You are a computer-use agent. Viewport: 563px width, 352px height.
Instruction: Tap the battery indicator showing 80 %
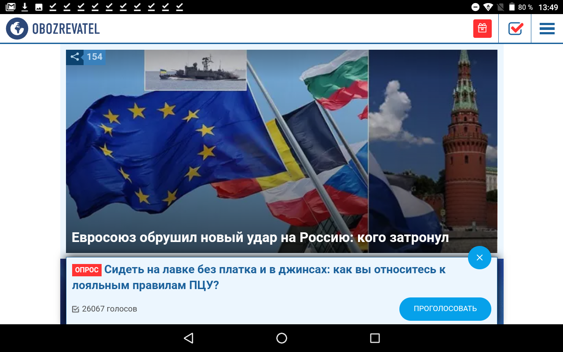click(512, 7)
